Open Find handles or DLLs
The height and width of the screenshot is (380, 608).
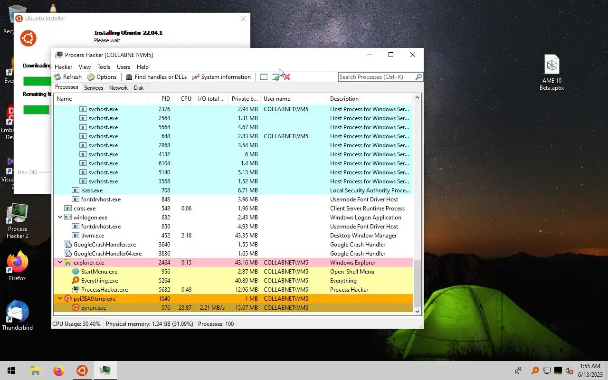point(156,77)
